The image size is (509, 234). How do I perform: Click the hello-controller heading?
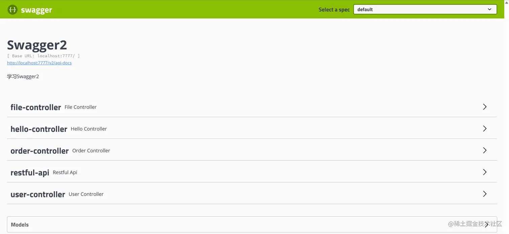point(39,129)
